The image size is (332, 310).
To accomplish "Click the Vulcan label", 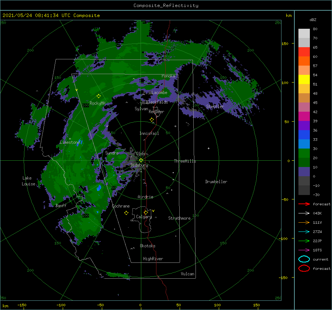I will tap(187, 274).
